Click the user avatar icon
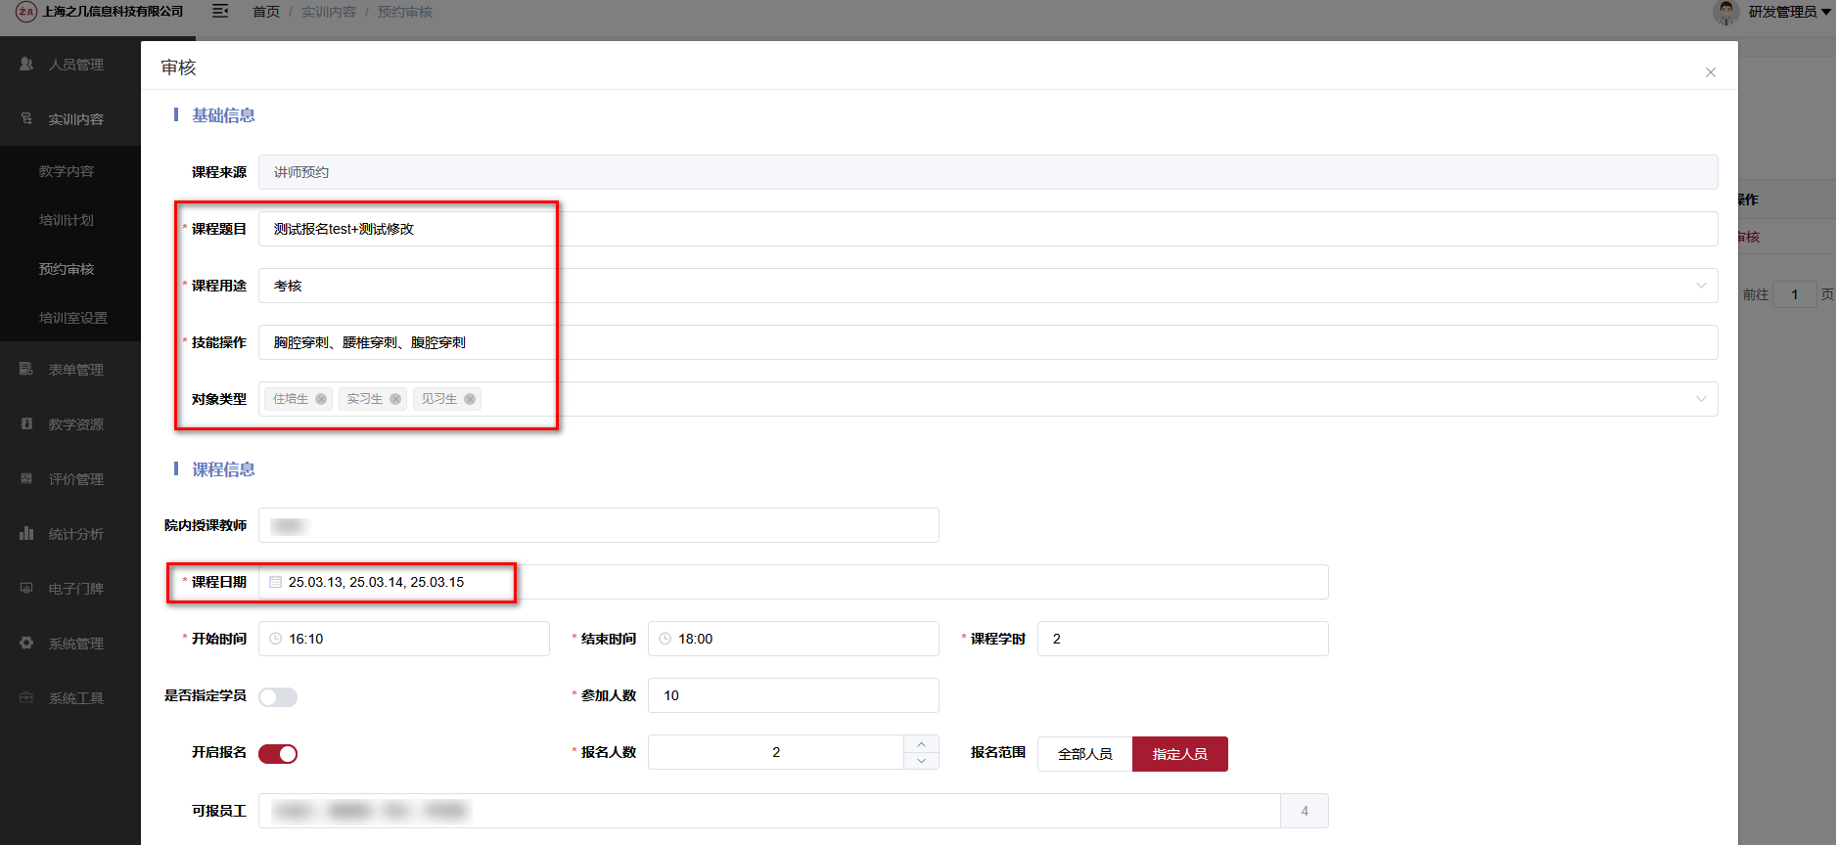The width and height of the screenshot is (1836, 845). (x=1726, y=12)
